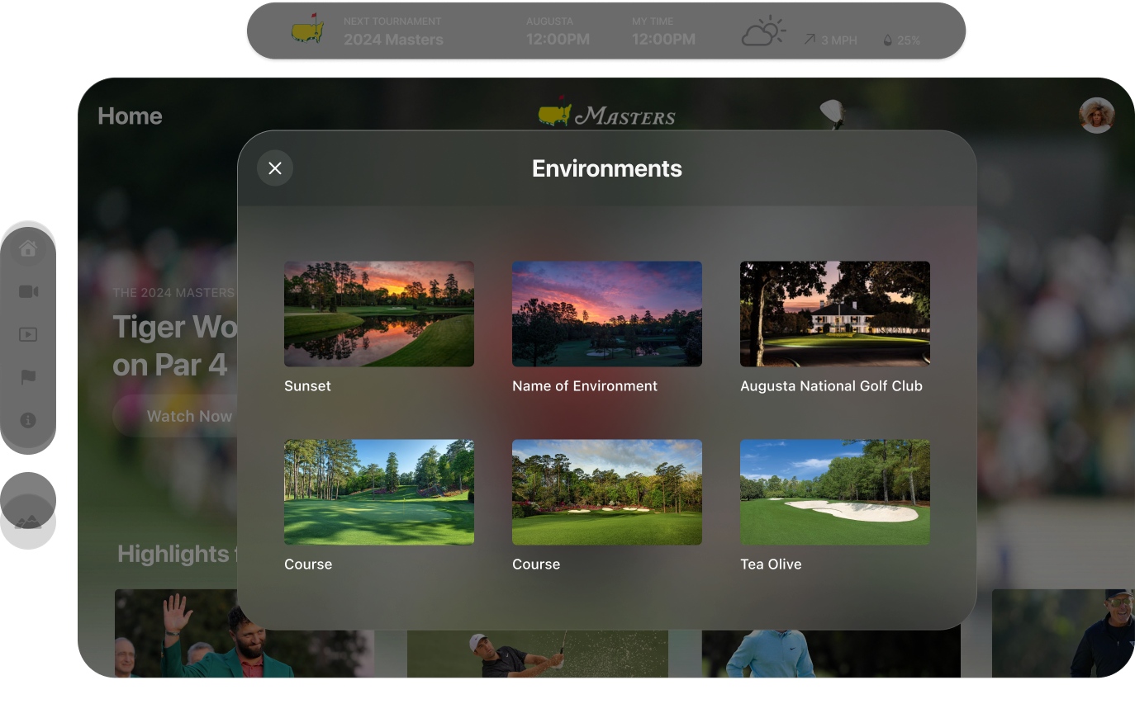Click the weather cloud-sun icon
This screenshot has width=1135, height=718.
[763, 32]
